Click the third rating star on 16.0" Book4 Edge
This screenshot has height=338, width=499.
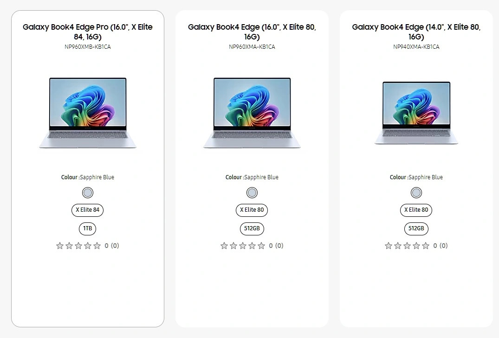pyautogui.click(x=242, y=246)
